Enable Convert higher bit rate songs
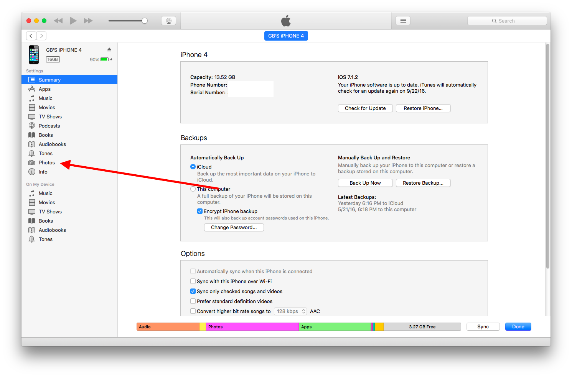 tap(193, 311)
